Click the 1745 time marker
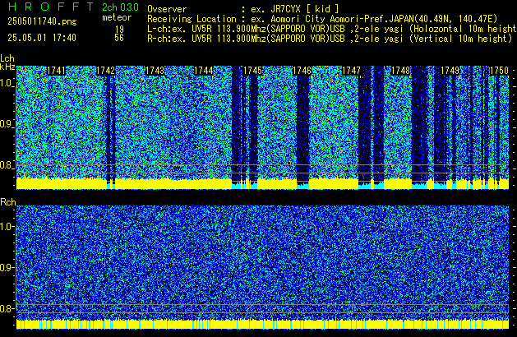 coord(252,71)
